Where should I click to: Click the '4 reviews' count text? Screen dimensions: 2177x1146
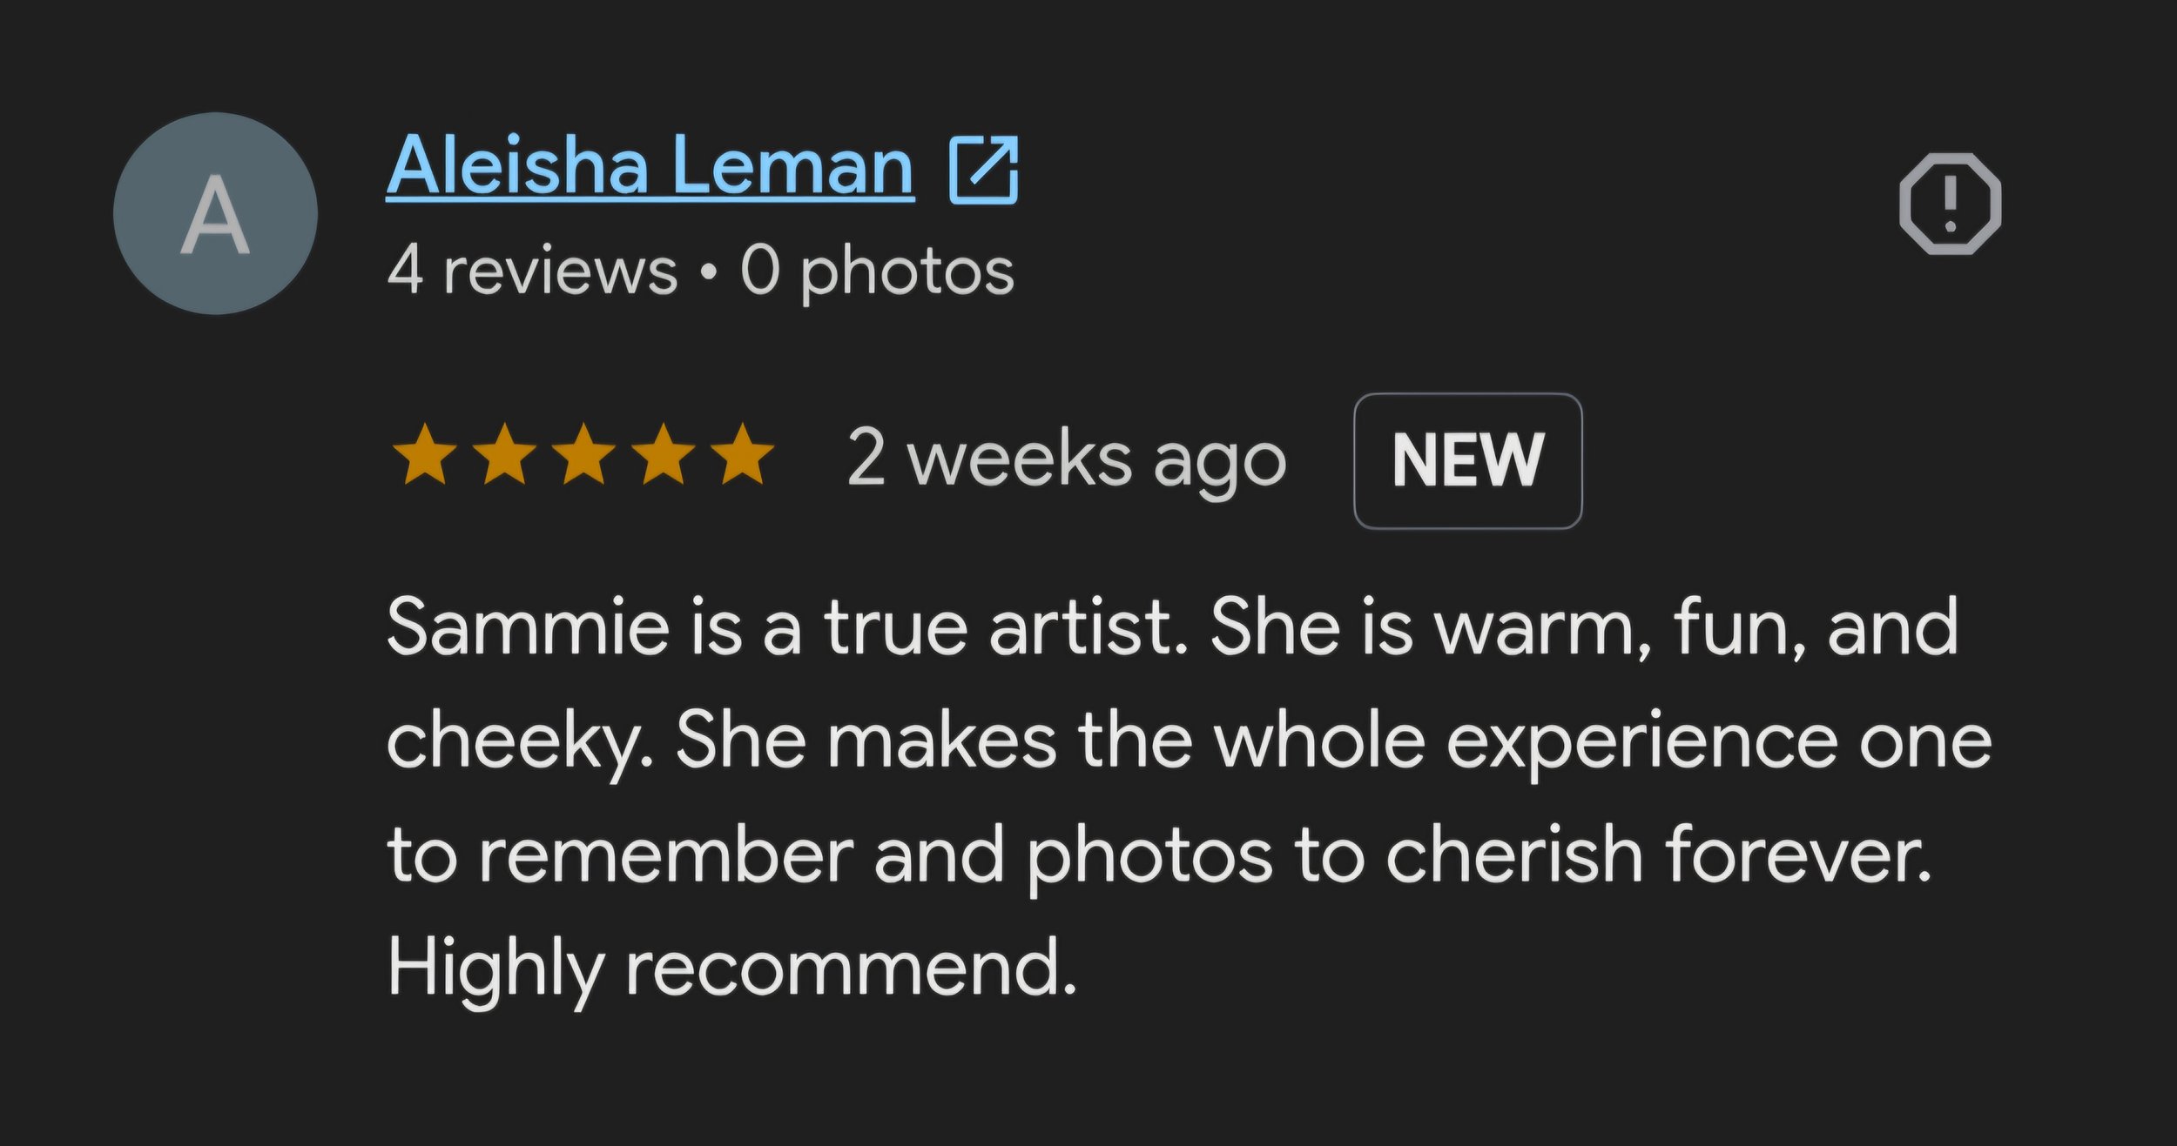[532, 271]
